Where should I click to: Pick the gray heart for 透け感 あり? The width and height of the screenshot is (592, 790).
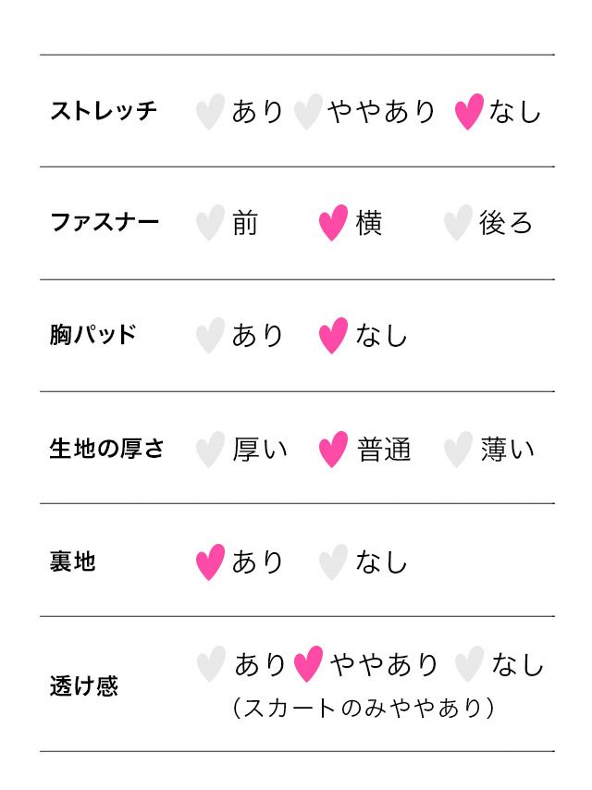click(x=211, y=664)
